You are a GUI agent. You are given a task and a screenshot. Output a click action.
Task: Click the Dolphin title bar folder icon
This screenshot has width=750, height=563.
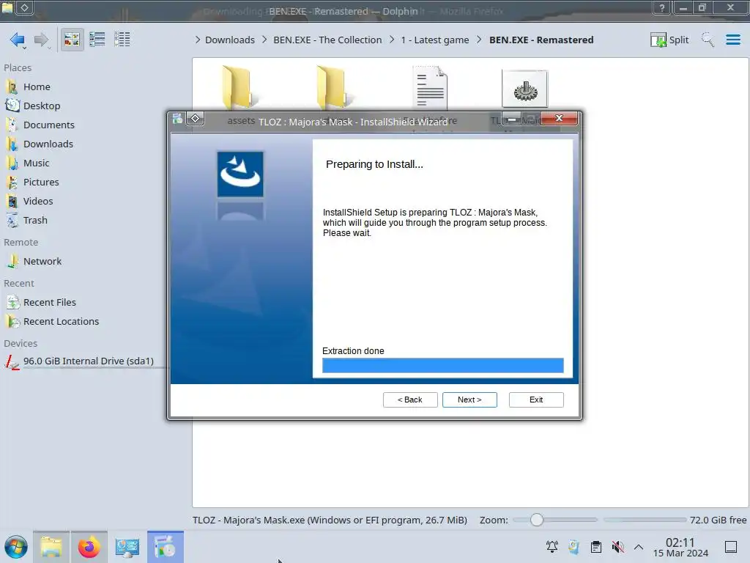click(x=7, y=7)
